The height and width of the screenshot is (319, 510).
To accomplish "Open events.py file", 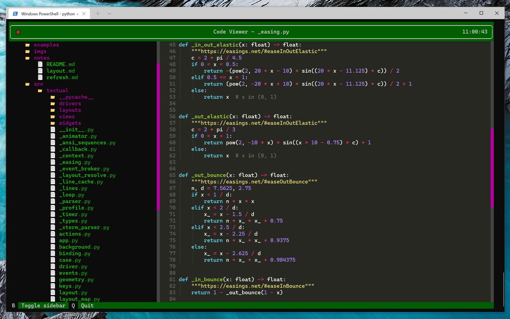I will point(73,273).
